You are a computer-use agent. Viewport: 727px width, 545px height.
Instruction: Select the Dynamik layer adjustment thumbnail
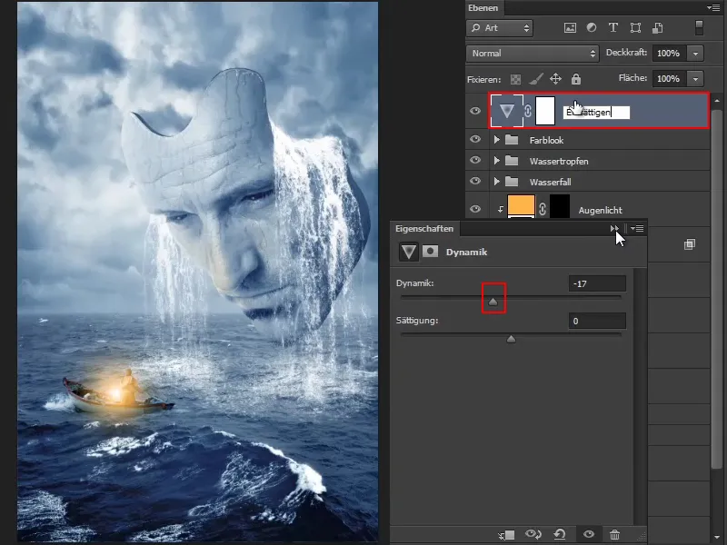507,111
